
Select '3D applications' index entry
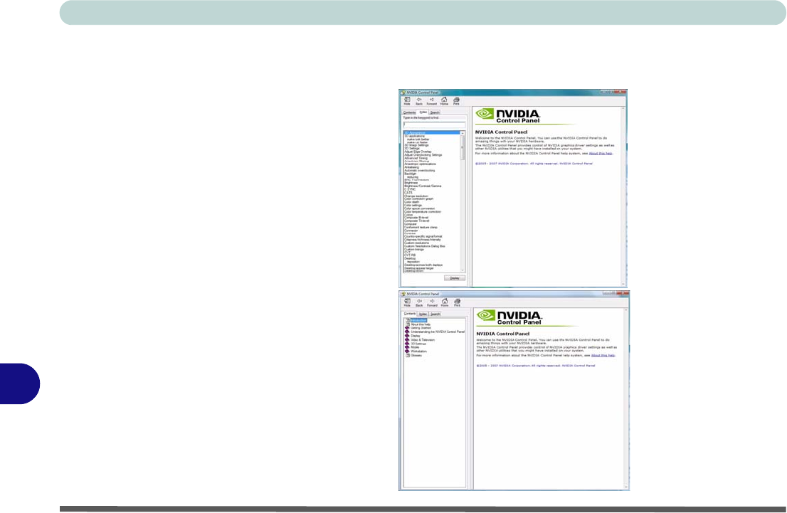pyautogui.click(x=415, y=136)
